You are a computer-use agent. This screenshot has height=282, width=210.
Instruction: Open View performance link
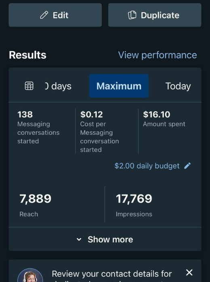tap(157, 55)
